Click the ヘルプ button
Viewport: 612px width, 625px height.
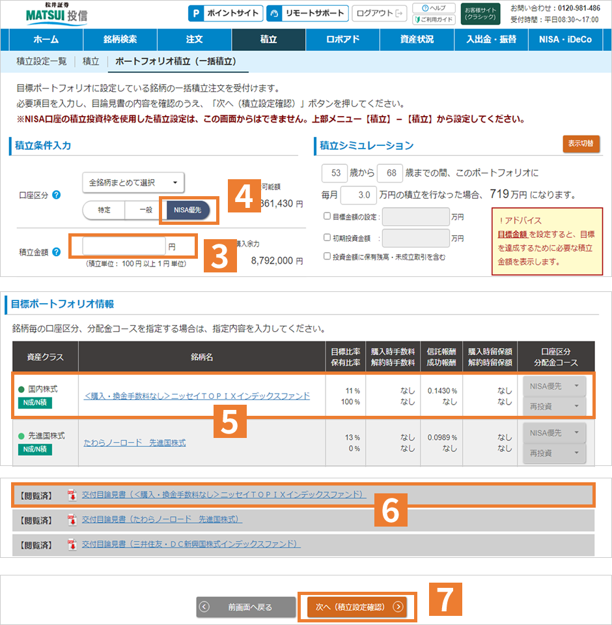(x=434, y=8)
